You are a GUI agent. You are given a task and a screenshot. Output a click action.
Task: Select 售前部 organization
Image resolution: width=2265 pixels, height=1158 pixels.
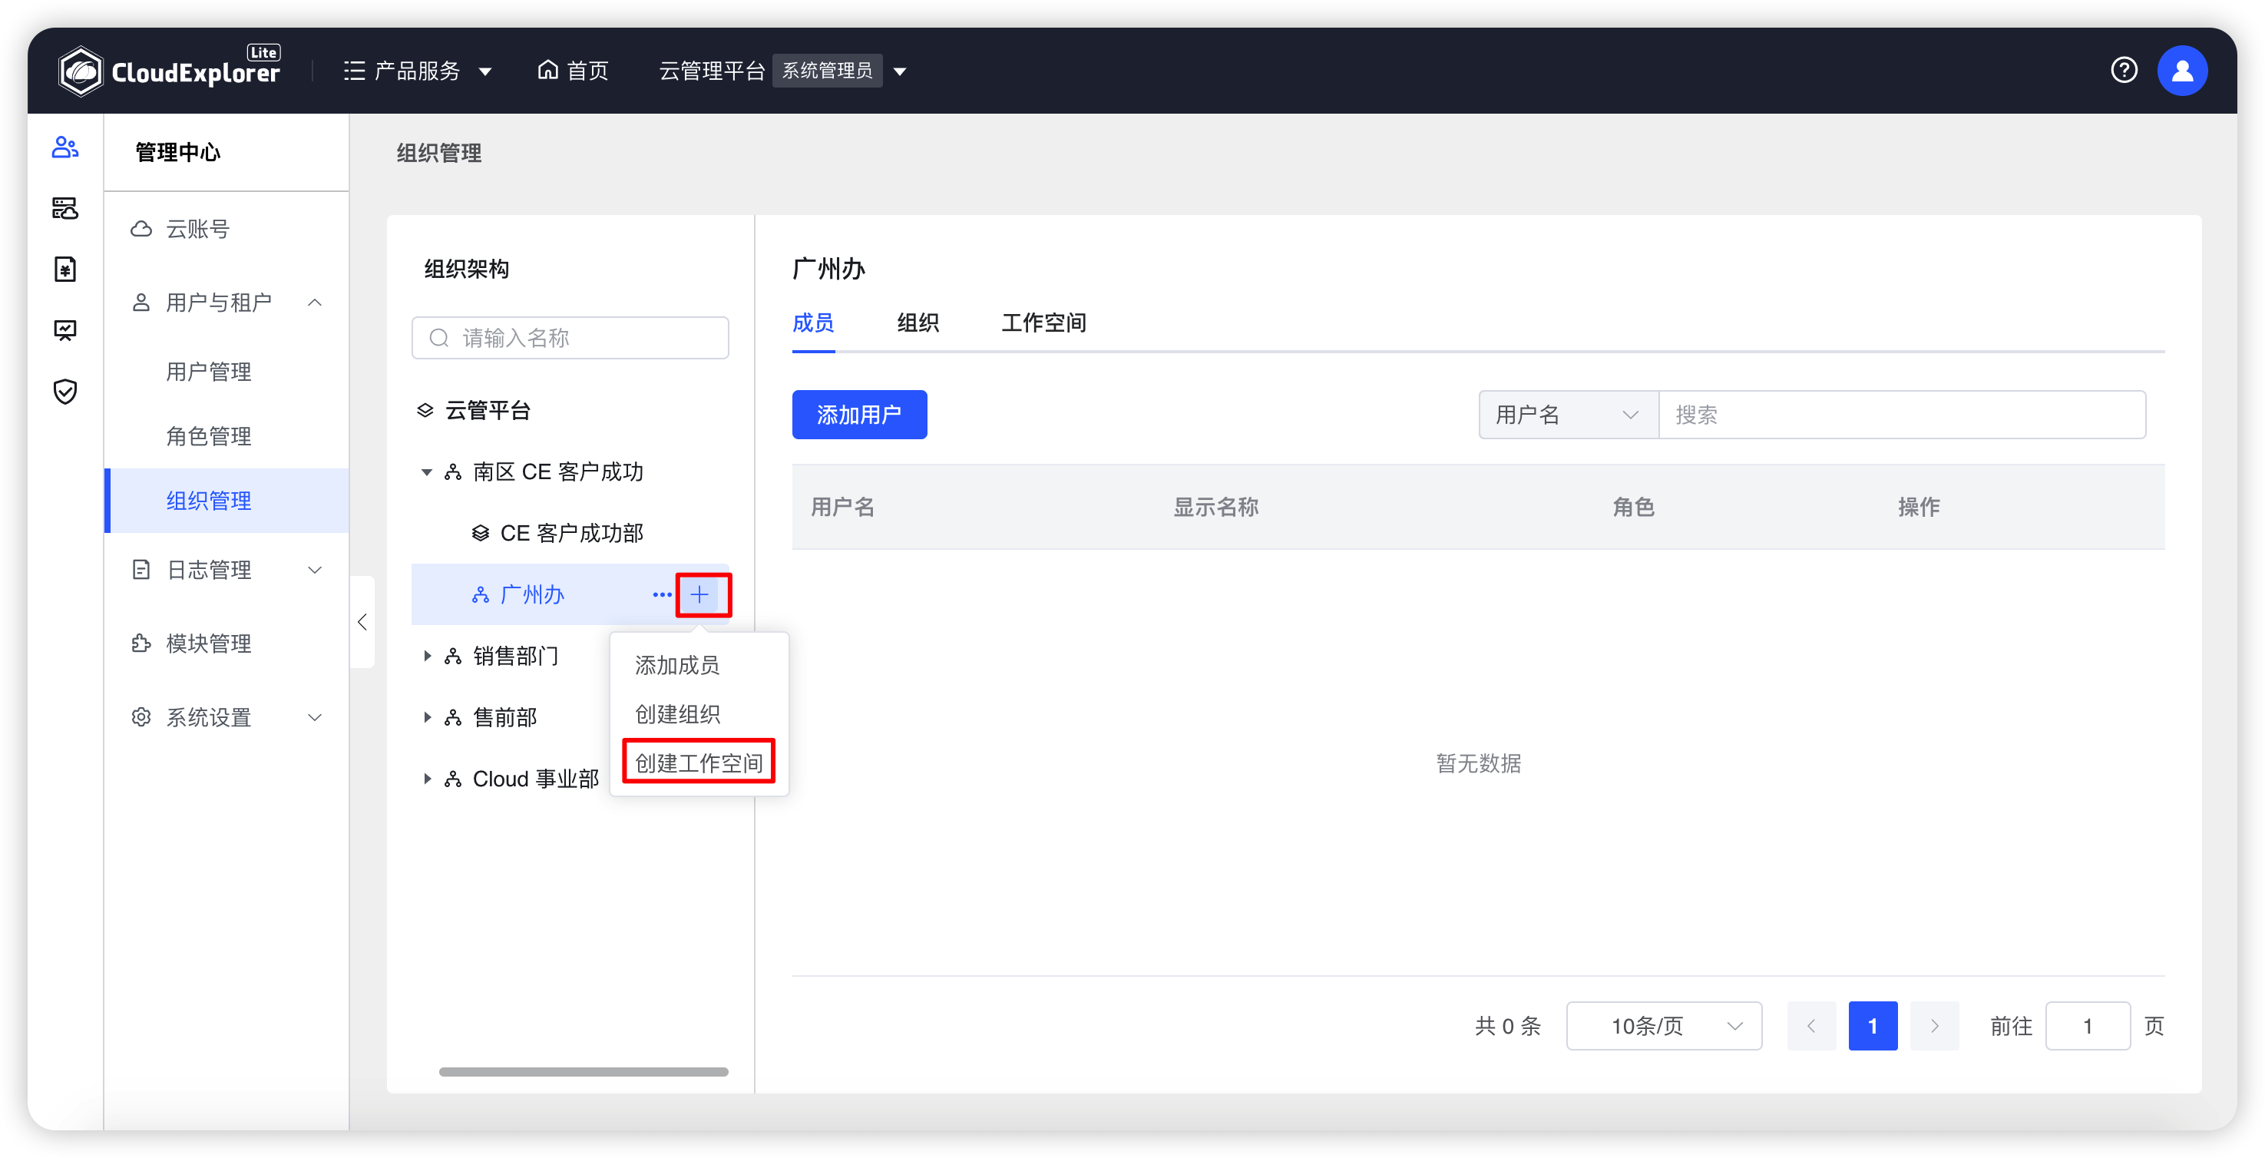504,717
